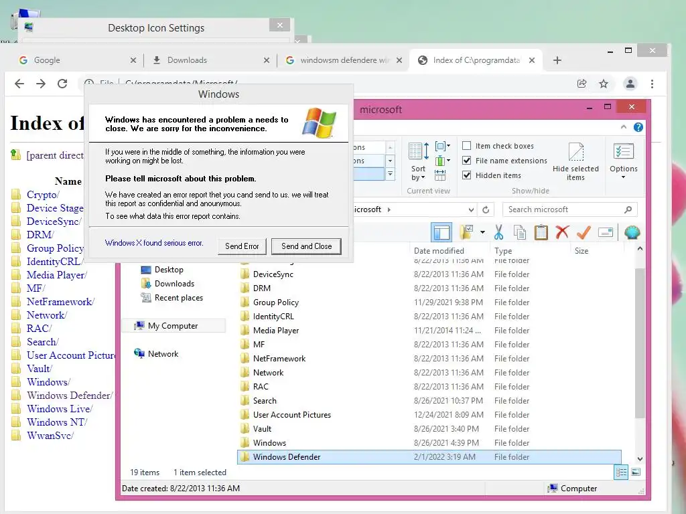Expand the layout gallery more arrow
The height and width of the screenshot is (514, 686).
pyautogui.click(x=391, y=175)
